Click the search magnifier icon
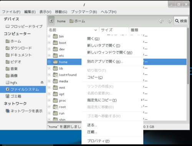The width and height of the screenshot is (192, 146). point(177,21)
